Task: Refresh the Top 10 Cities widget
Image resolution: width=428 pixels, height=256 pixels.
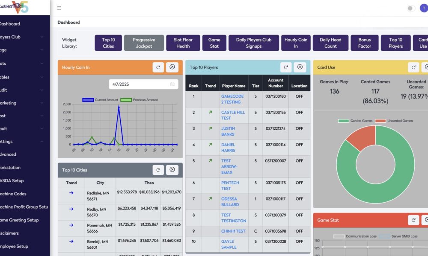Action: click(x=158, y=170)
